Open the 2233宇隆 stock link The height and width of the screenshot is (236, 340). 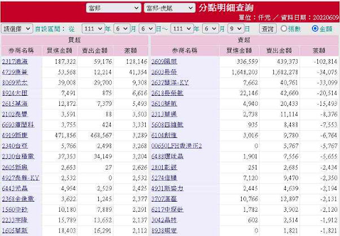click(15, 220)
